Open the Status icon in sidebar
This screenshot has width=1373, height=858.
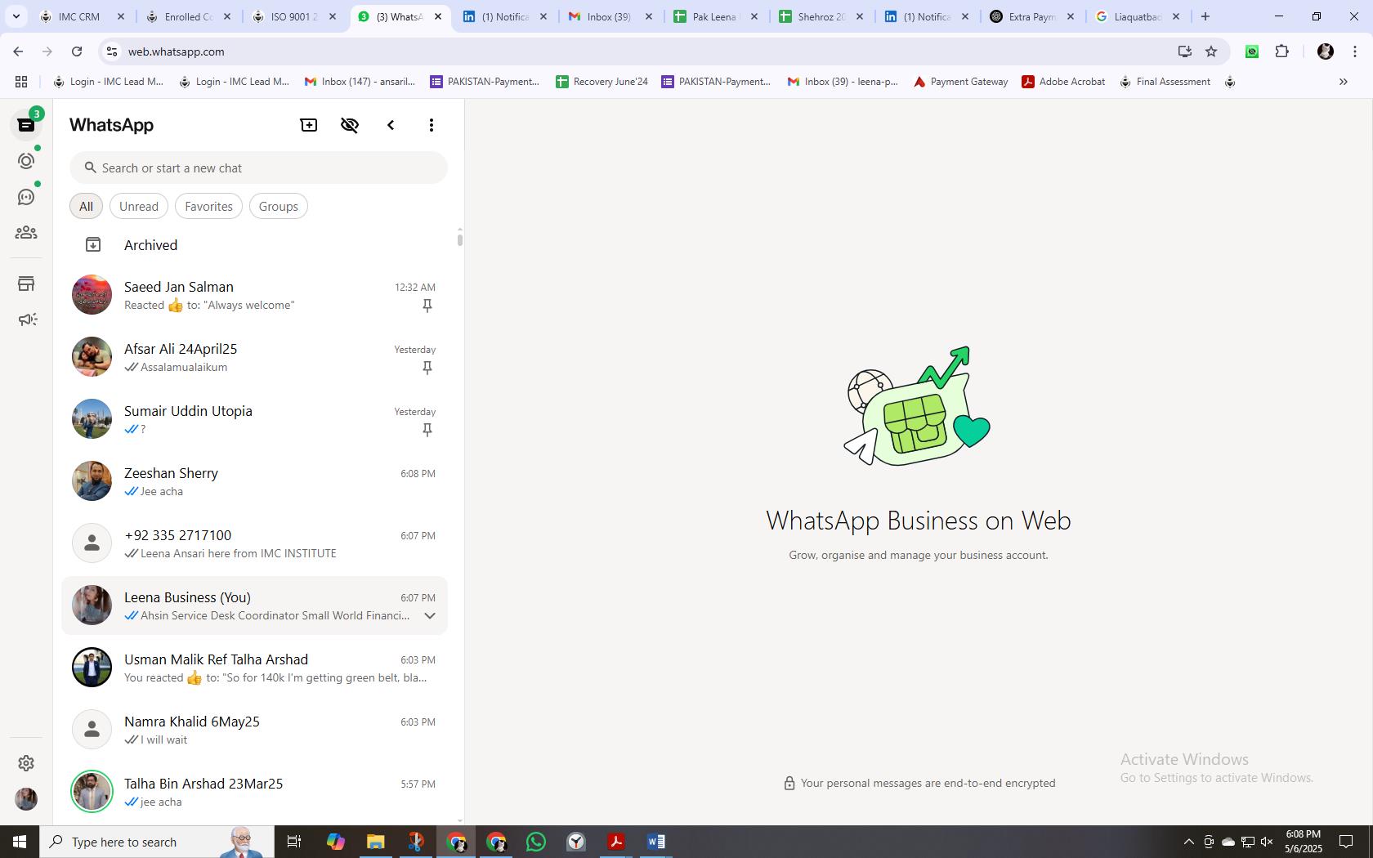(26, 161)
